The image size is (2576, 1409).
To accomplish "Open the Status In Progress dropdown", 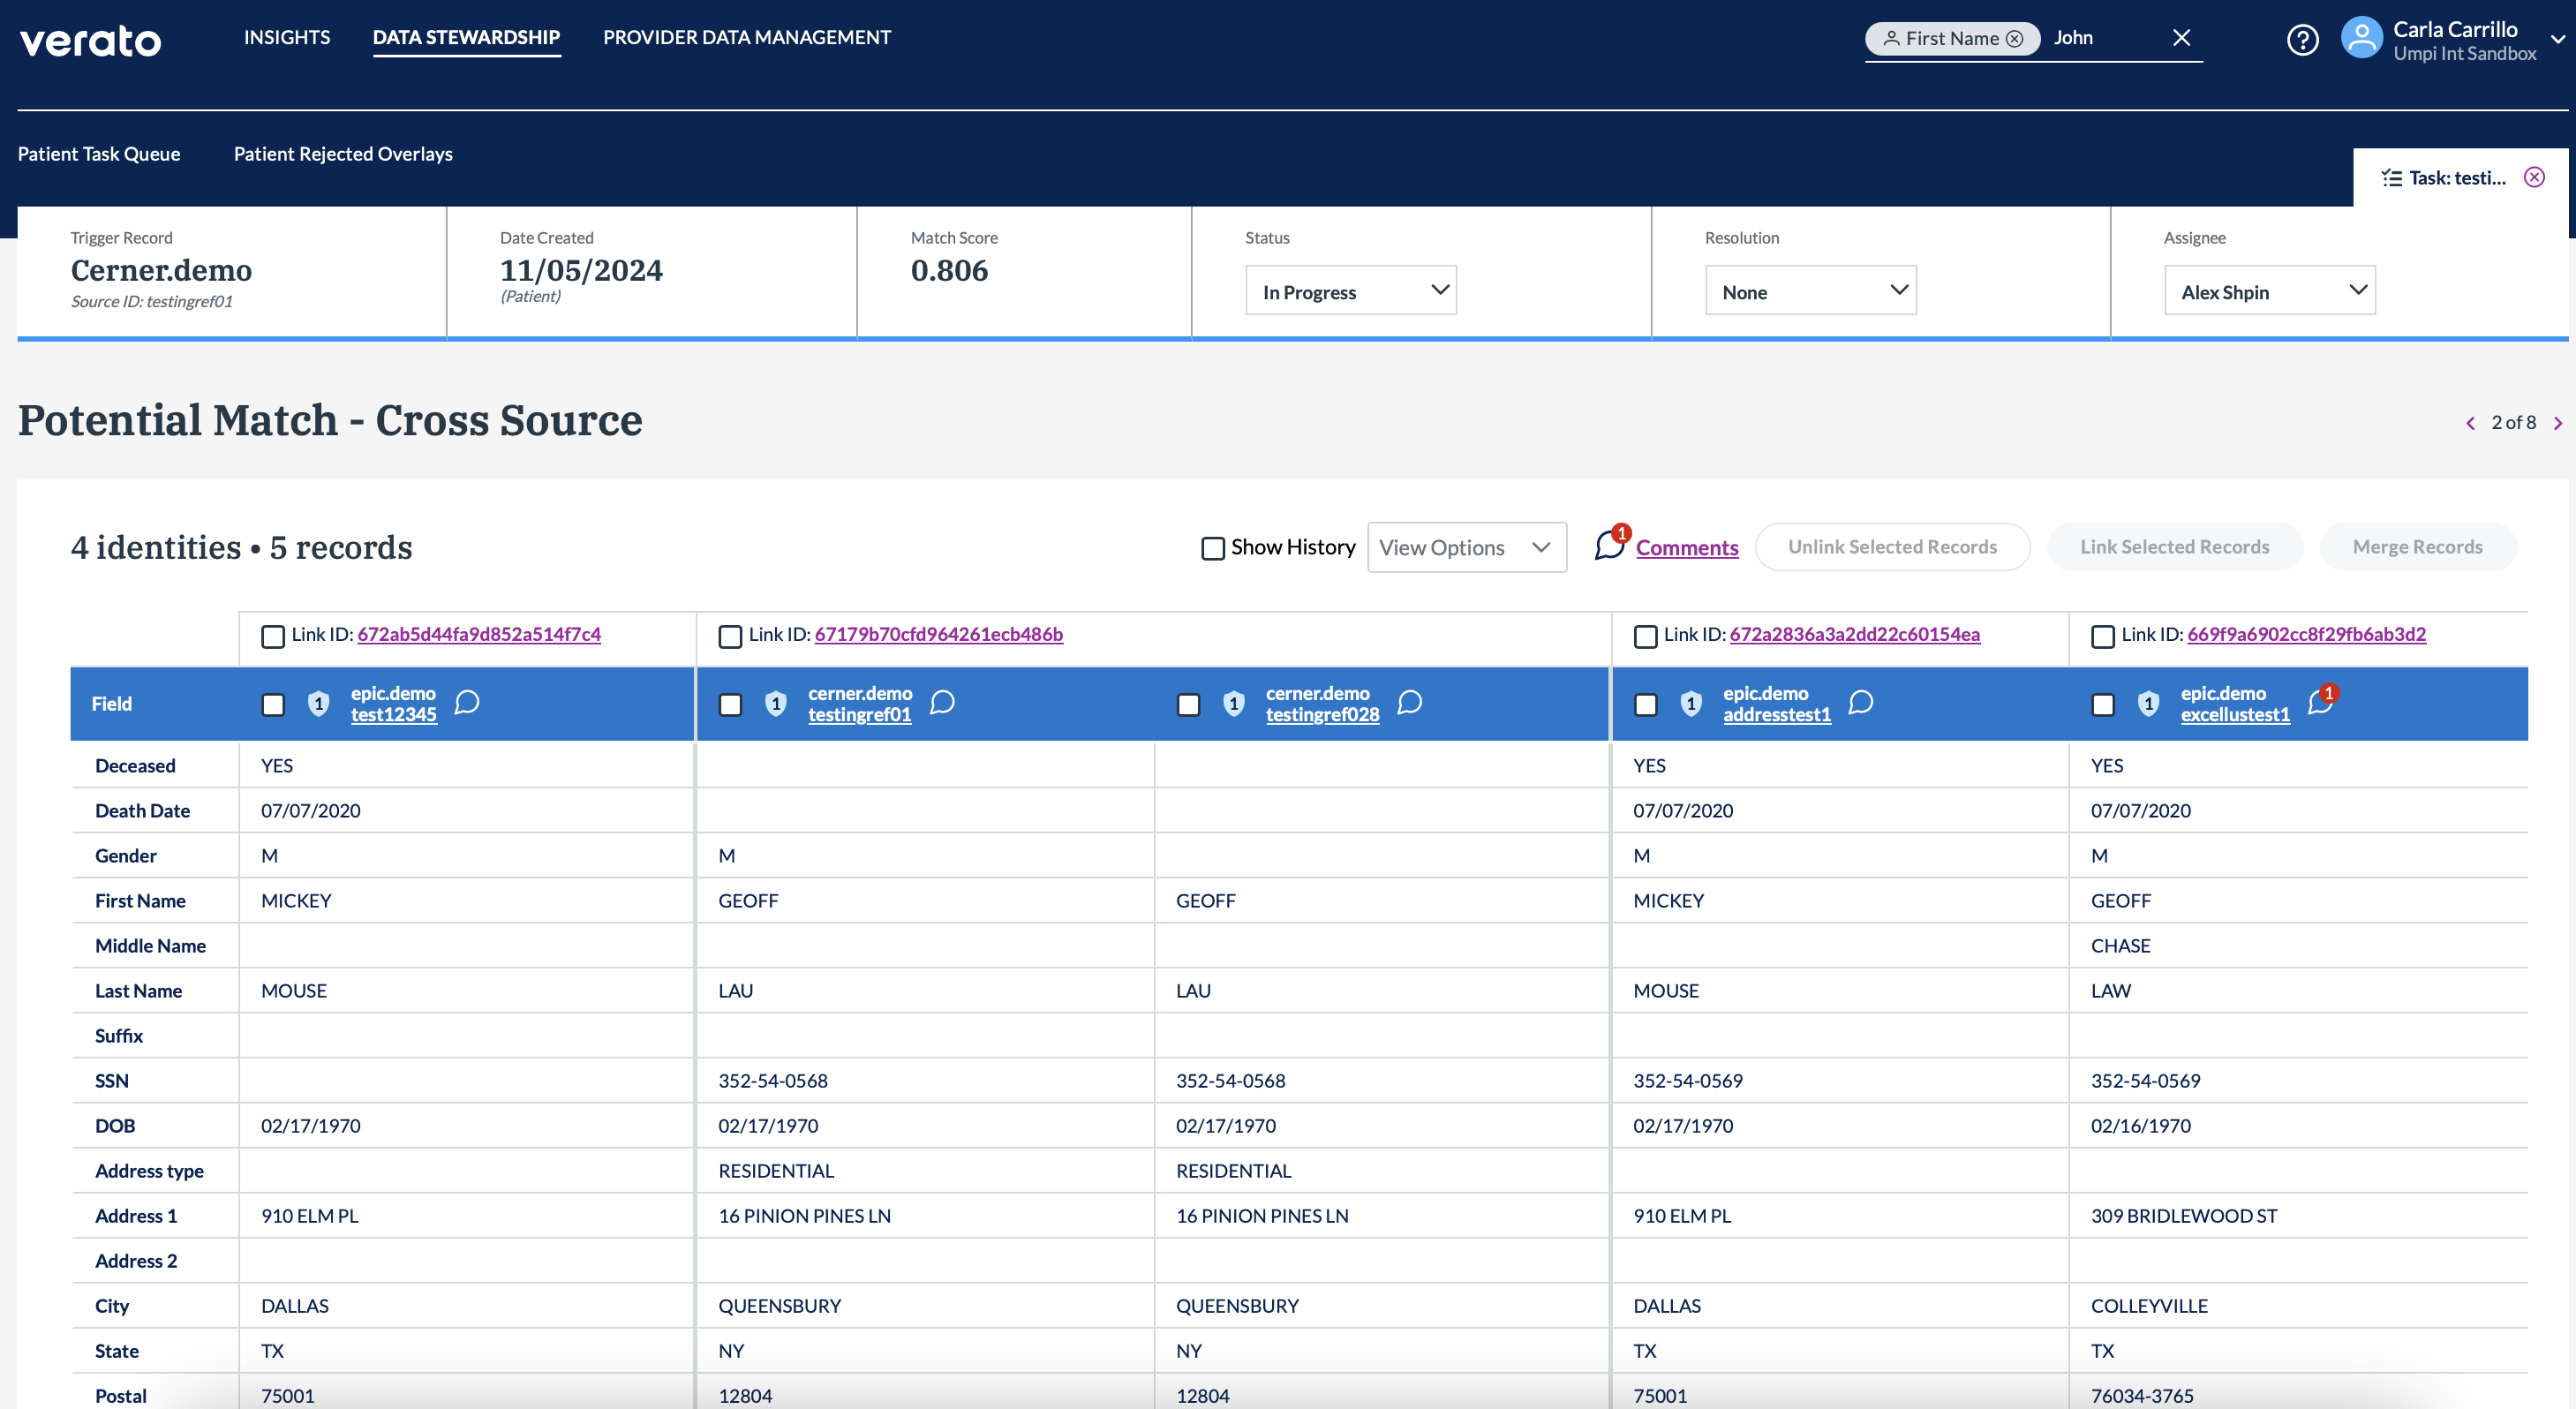I will point(1350,291).
